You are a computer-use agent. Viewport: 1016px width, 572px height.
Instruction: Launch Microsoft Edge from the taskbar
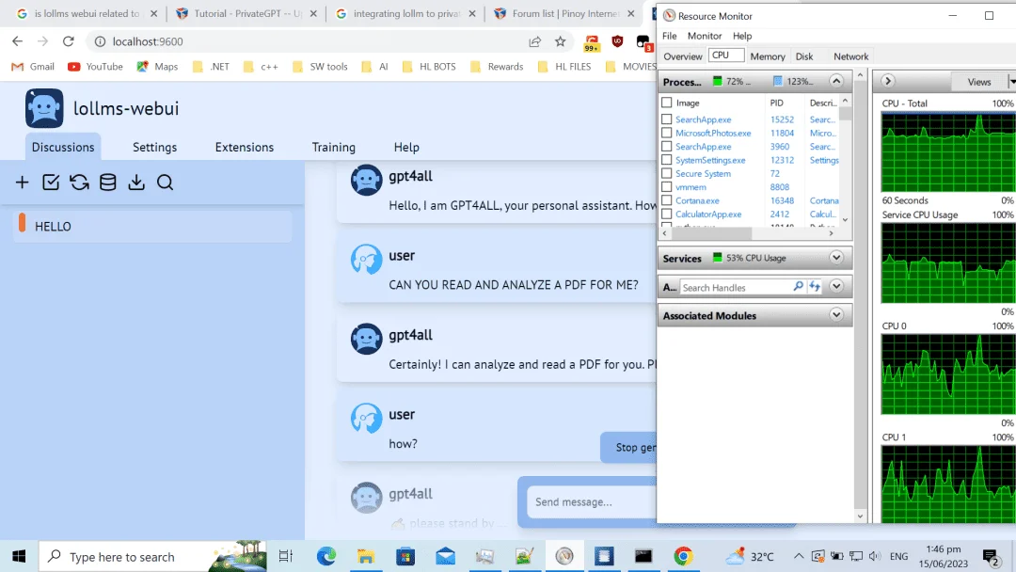click(x=326, y=556)
